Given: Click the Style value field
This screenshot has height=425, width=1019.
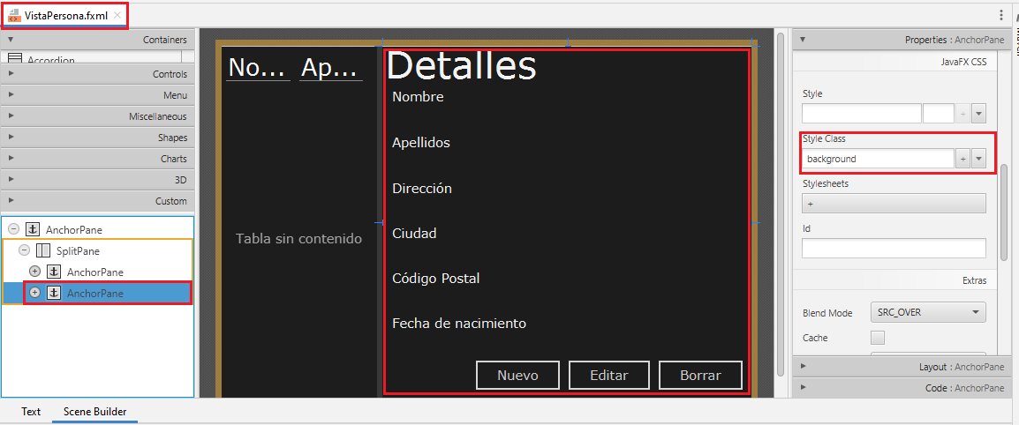Looking at the screenshot, I should (938, 114).
